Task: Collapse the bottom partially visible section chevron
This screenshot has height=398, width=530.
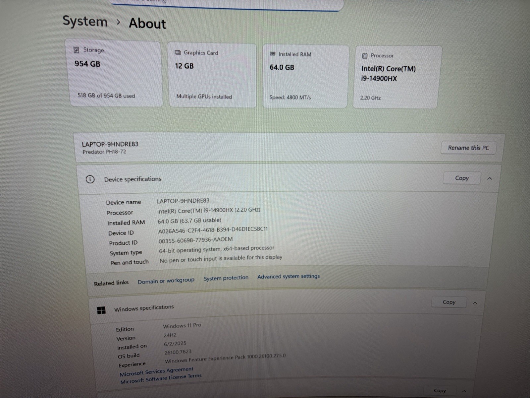Action: [464, 391]
